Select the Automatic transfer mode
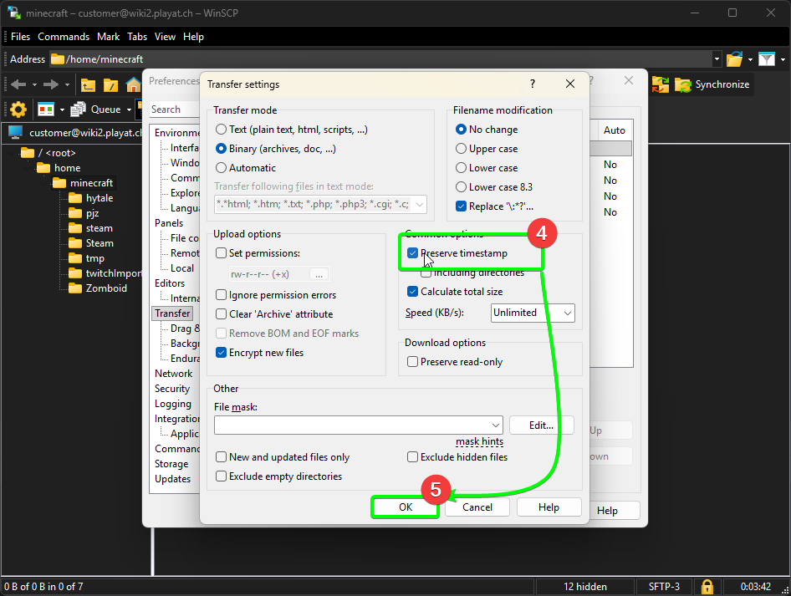The height and width of the screenshot is (596, 791). 222,167
